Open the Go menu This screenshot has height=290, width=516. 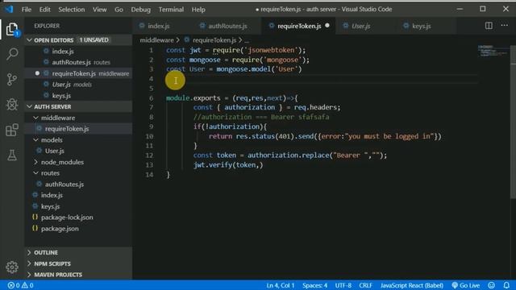pyautogui.click(x=119, y=10)
